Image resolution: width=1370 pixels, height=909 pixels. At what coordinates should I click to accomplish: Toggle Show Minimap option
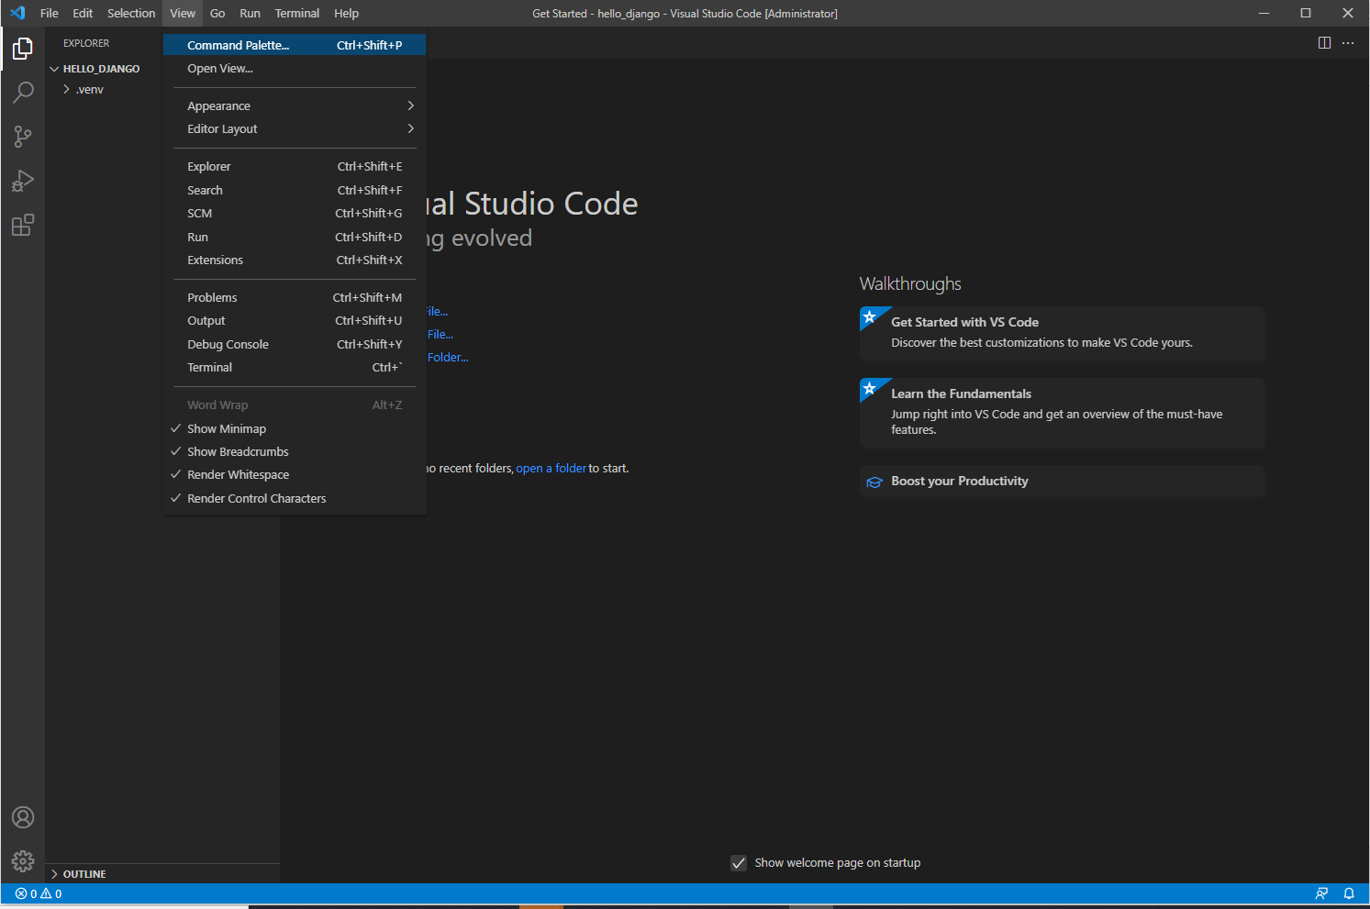tap(295, 428)
